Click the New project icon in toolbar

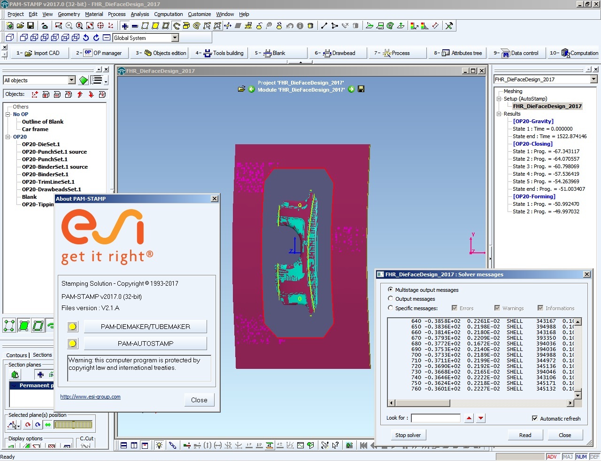click(x=10, y=26)
